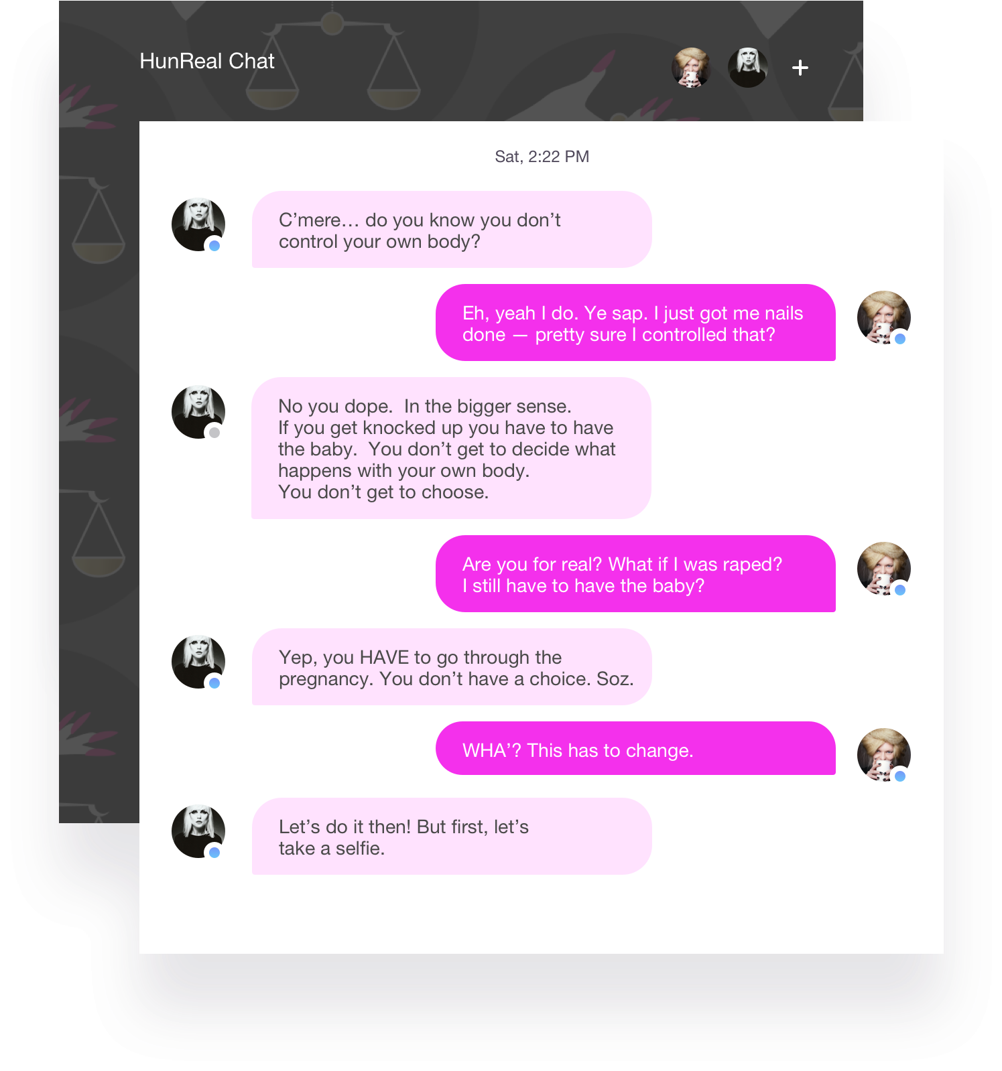This screenshot has height=1071, width=1002.
Task: Click avatar beside "No you dope" message
Action: 198,412
